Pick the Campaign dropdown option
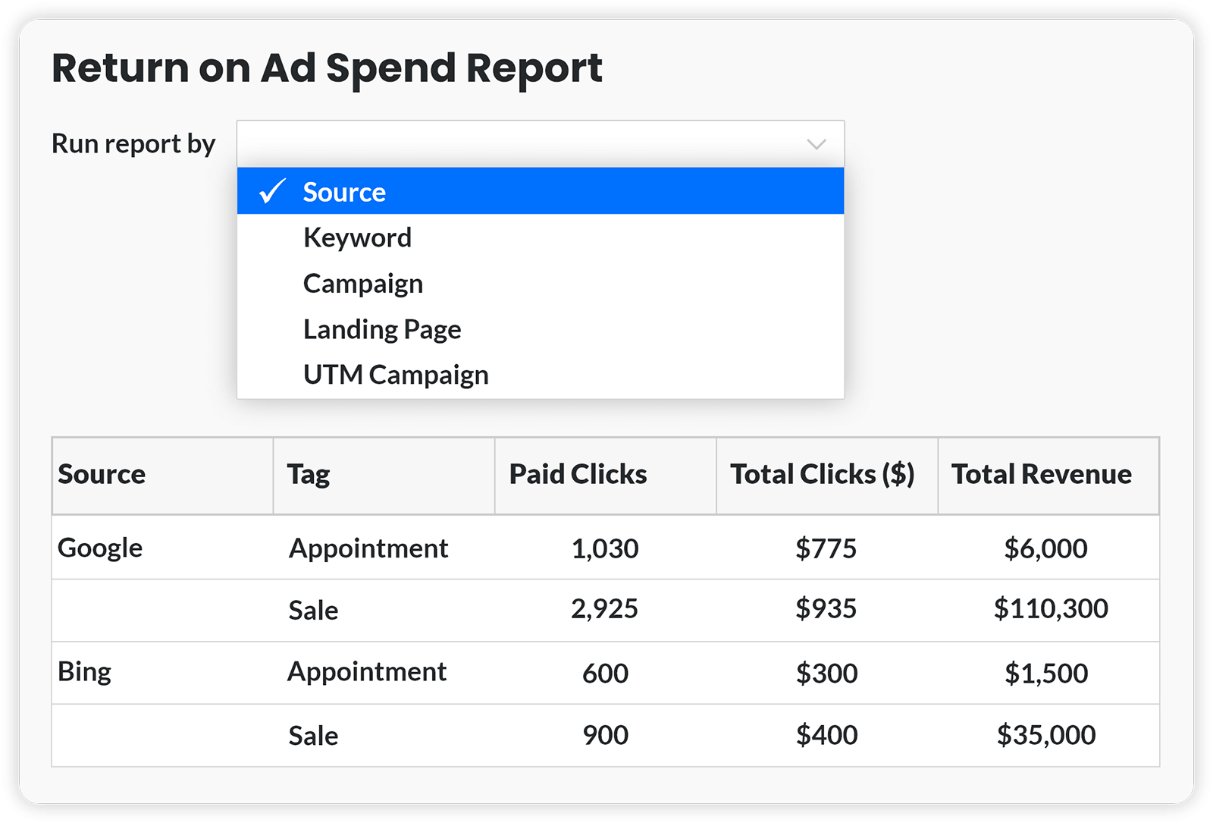 tap(363, 284)
